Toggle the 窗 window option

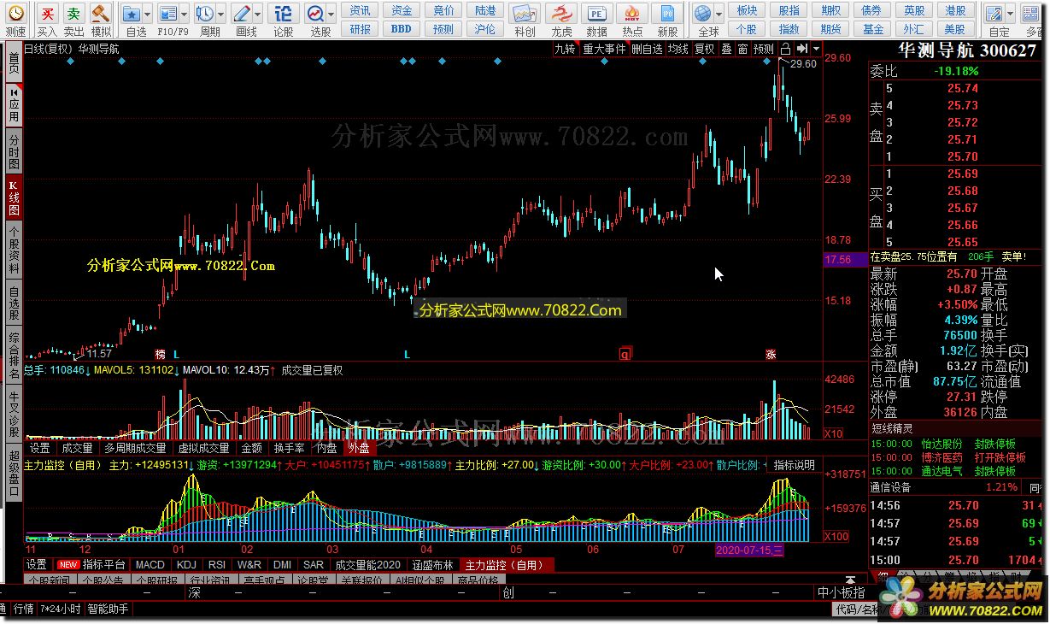[742, 49]
